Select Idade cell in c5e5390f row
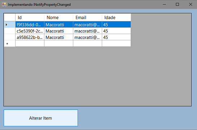This screenshot has width=197, height=130. point(116,31)
